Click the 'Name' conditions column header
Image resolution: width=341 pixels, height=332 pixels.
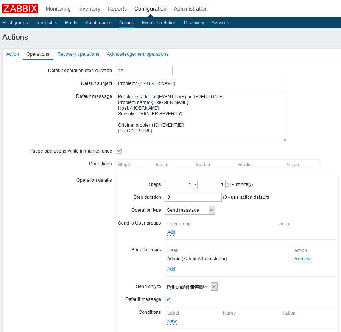click(x=229, y=313)
